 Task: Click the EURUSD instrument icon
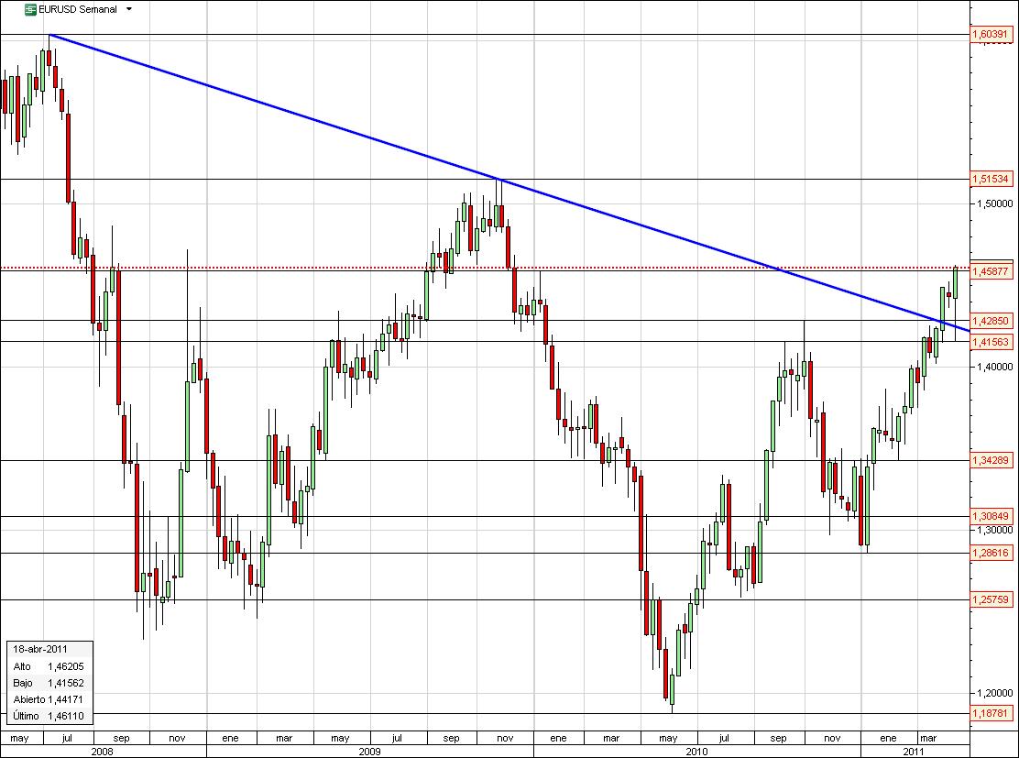pos(29,9)
